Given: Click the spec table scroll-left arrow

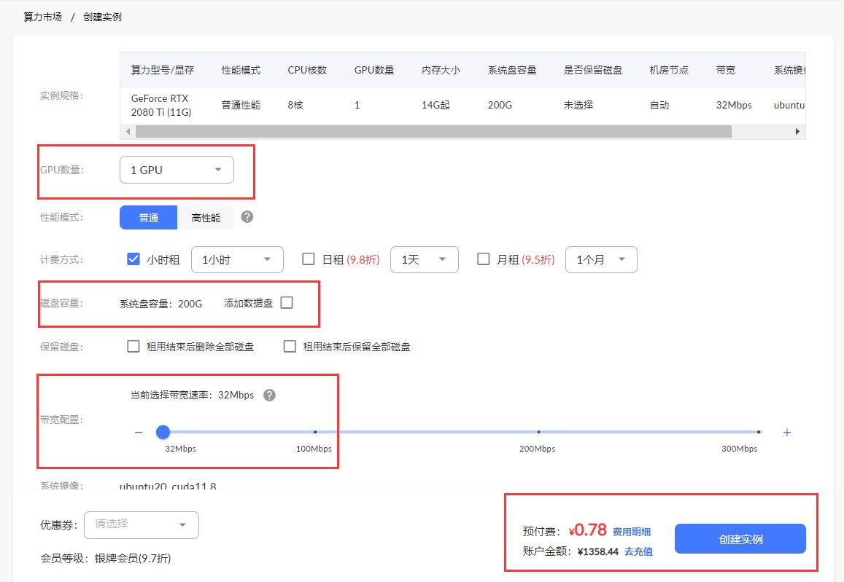Looking at the screenshot, I should pyautogui.click(x=128, y=132).
